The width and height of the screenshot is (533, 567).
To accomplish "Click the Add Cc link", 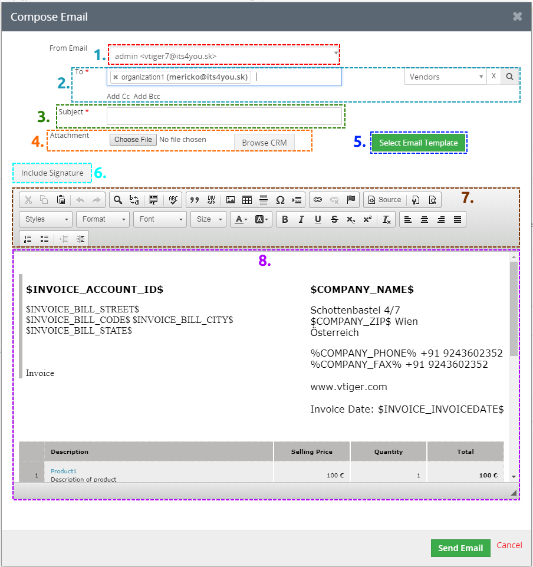I will (x=118, y=97).
